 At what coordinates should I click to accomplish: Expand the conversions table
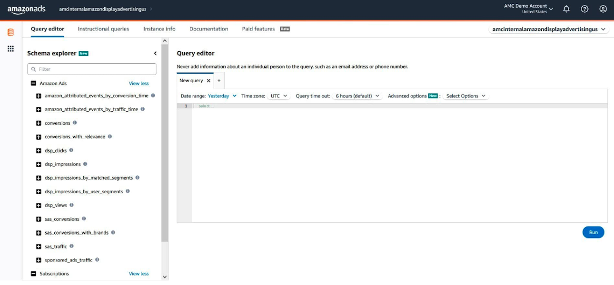tap(39, 123)
